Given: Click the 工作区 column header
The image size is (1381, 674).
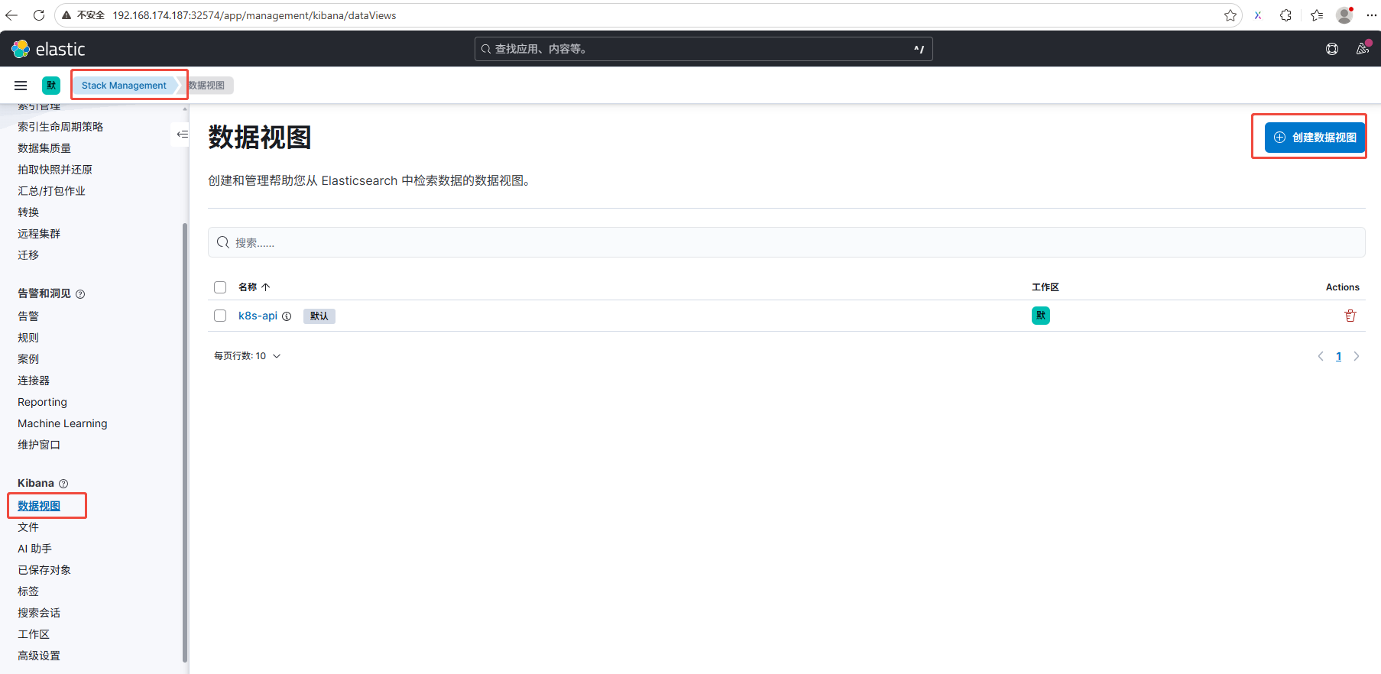Looking at the screenshot, I should point(1045,287).
